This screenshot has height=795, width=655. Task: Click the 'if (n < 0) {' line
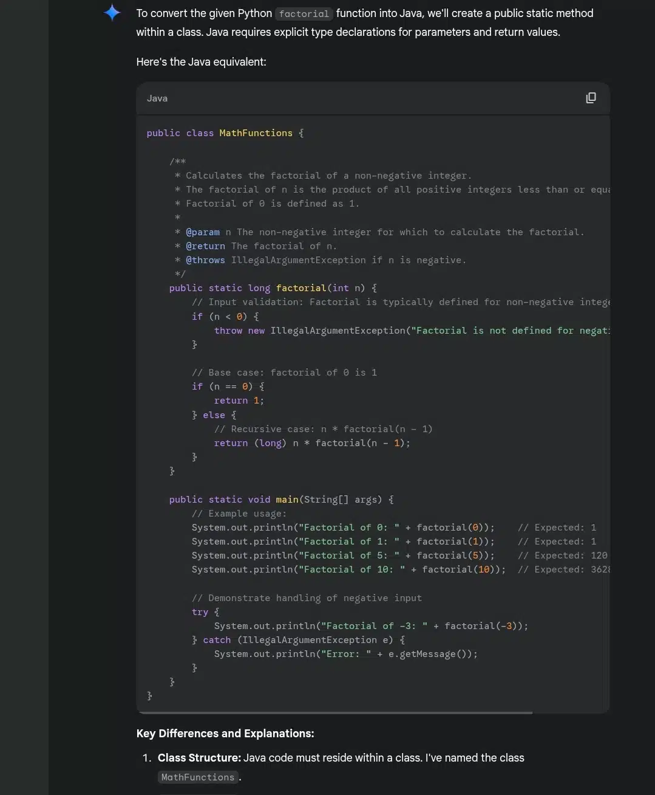tap(225, 317)
